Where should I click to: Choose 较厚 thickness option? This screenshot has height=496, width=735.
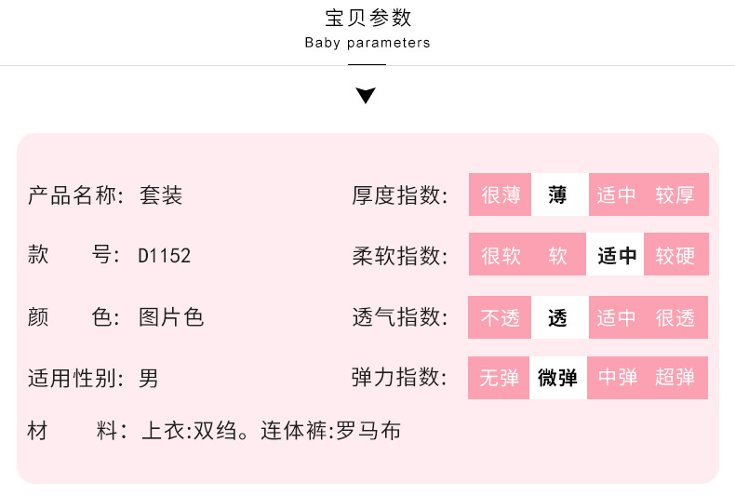coord(675,195)
